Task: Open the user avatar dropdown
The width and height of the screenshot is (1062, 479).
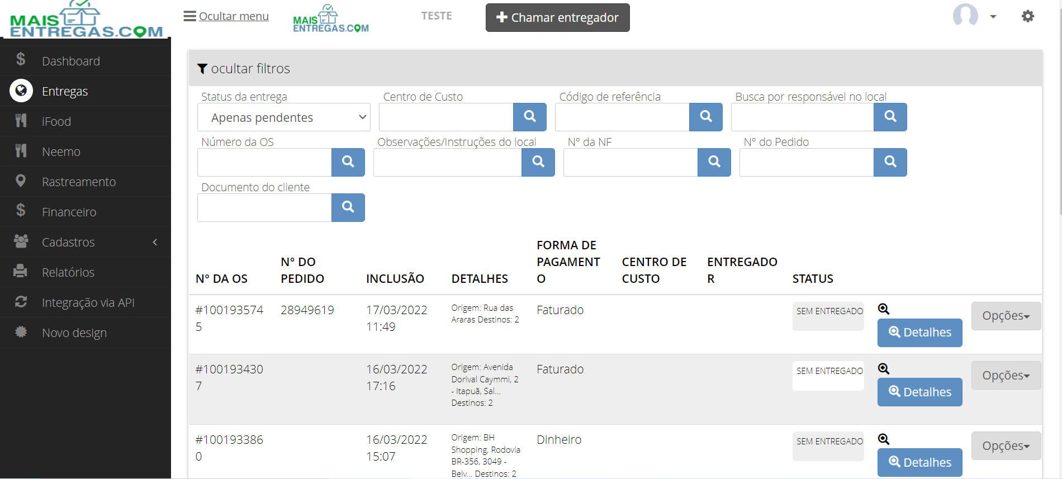Action: [x=975, y=16]
